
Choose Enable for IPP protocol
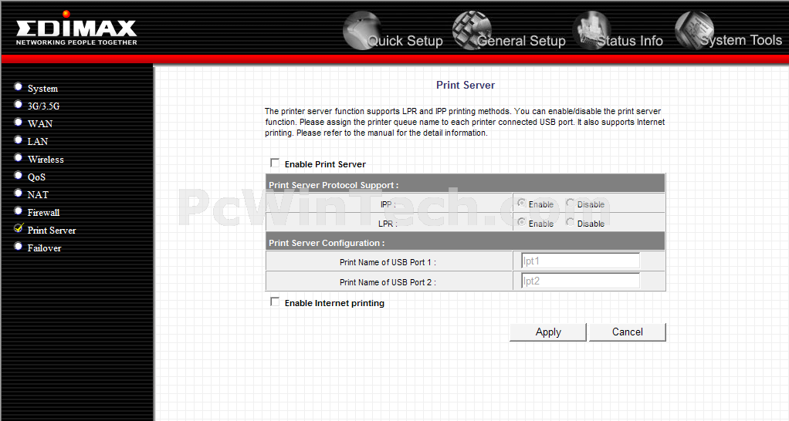coord(521,203)
